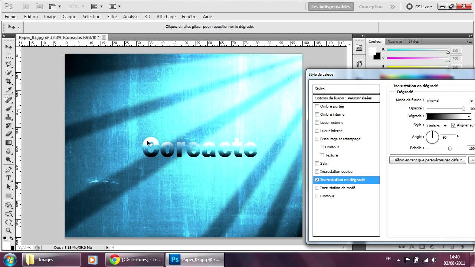Screen dimensions: 475x267
Task: Choose the Path Selection tool
Action: [9, 187]
